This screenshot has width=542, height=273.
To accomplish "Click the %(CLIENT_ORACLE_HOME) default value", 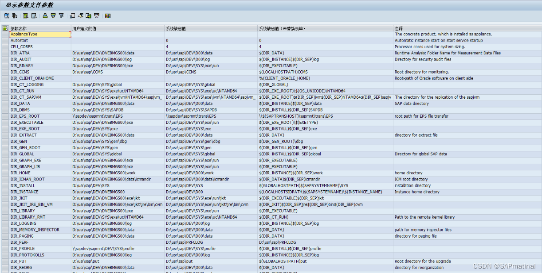I will 284,78.
